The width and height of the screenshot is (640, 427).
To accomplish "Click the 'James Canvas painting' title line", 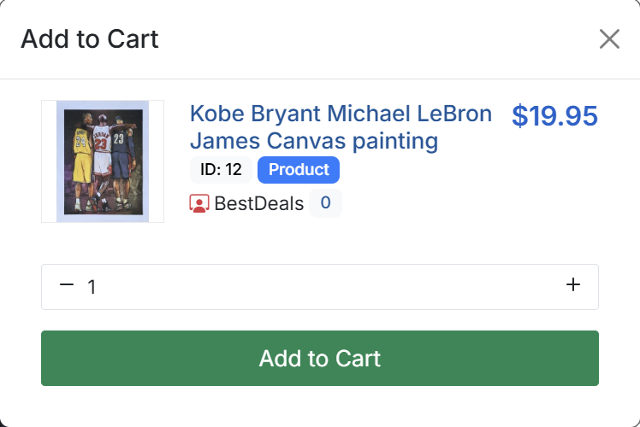I will point(314,140).
